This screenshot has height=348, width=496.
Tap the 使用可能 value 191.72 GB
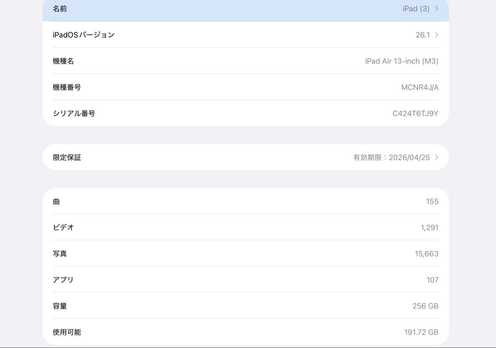(421, 332)
